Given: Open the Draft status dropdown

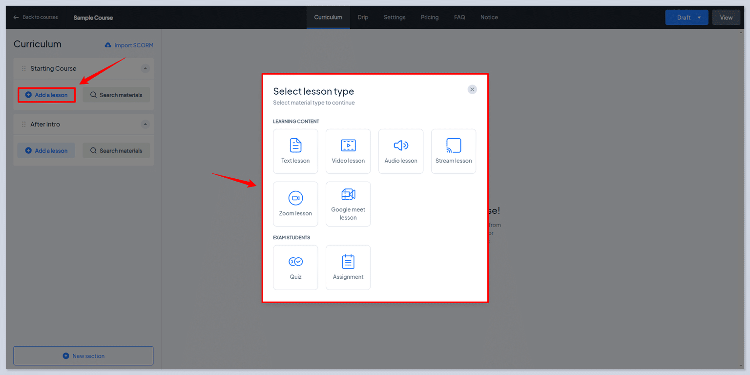Looking at the screenshot, I should tap(687, 17).
